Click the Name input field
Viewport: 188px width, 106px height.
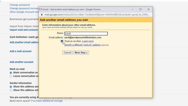pos(86,34)
